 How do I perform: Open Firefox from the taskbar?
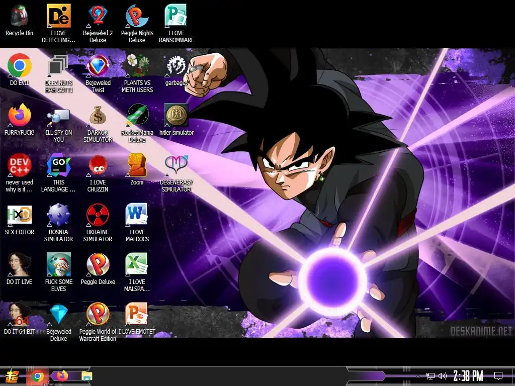coord(62,376)
